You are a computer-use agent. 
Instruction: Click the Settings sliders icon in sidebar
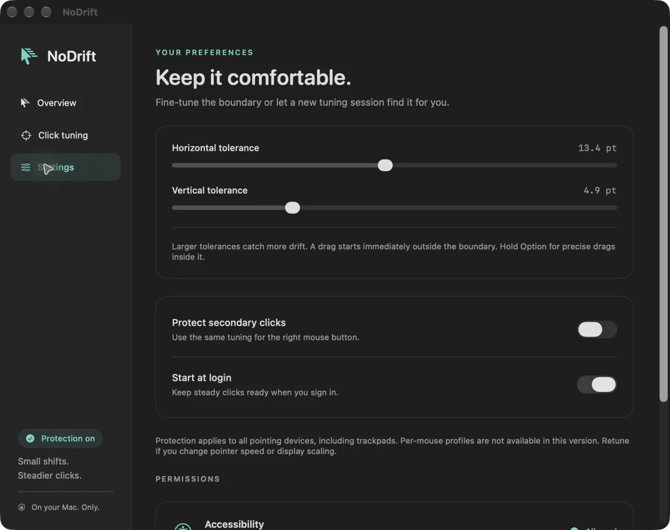26,167
